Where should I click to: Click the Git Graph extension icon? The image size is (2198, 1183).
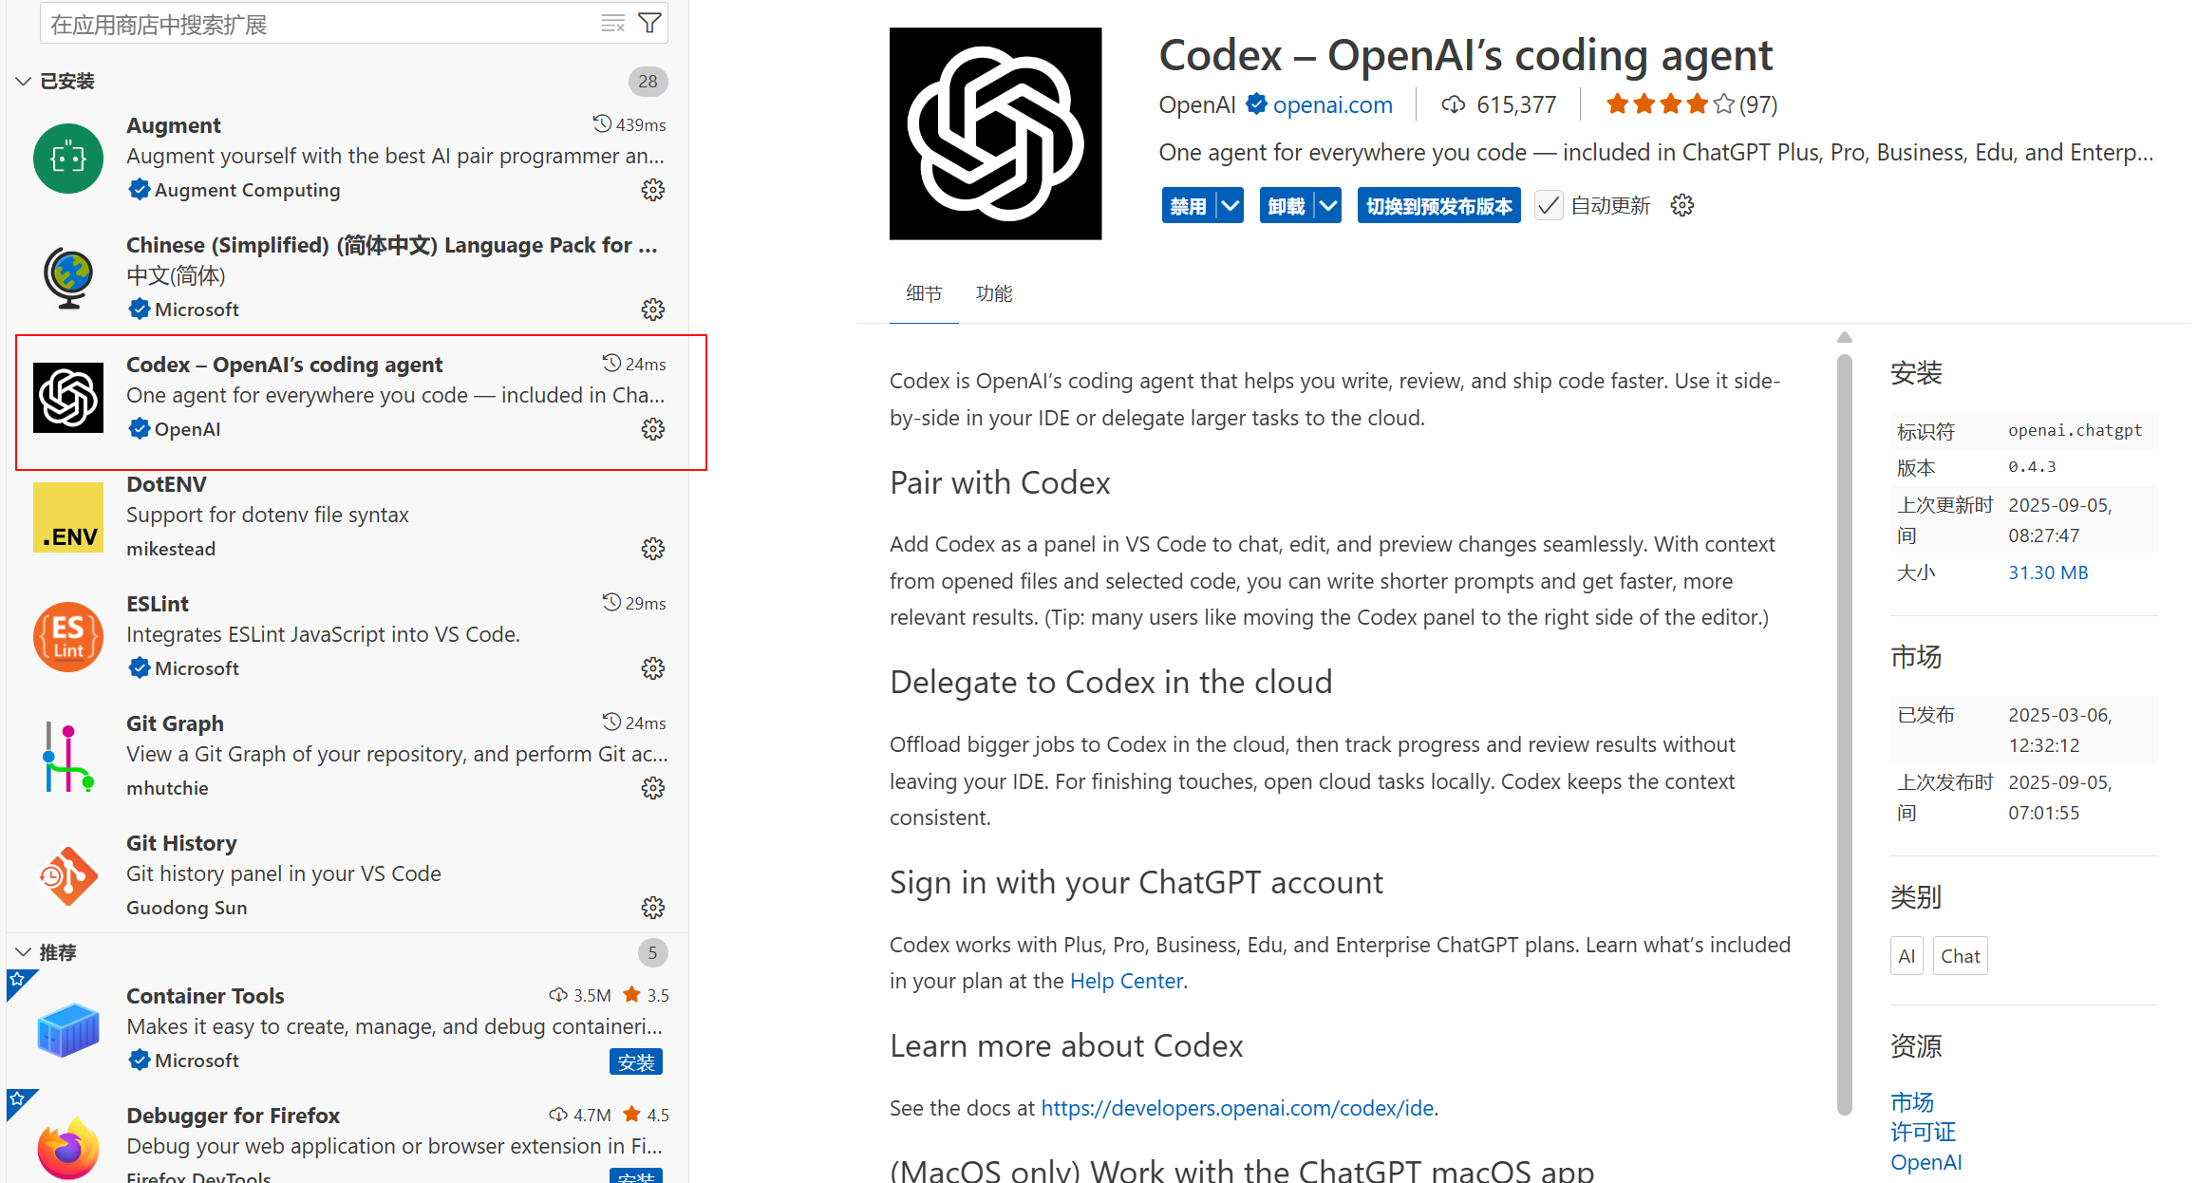[67, 757]
